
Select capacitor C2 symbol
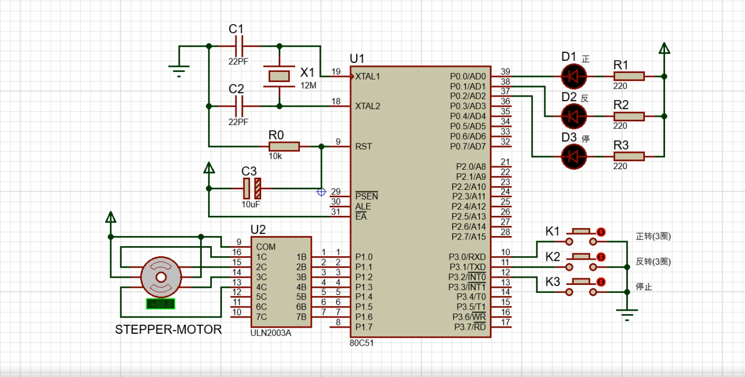[239, 106]
